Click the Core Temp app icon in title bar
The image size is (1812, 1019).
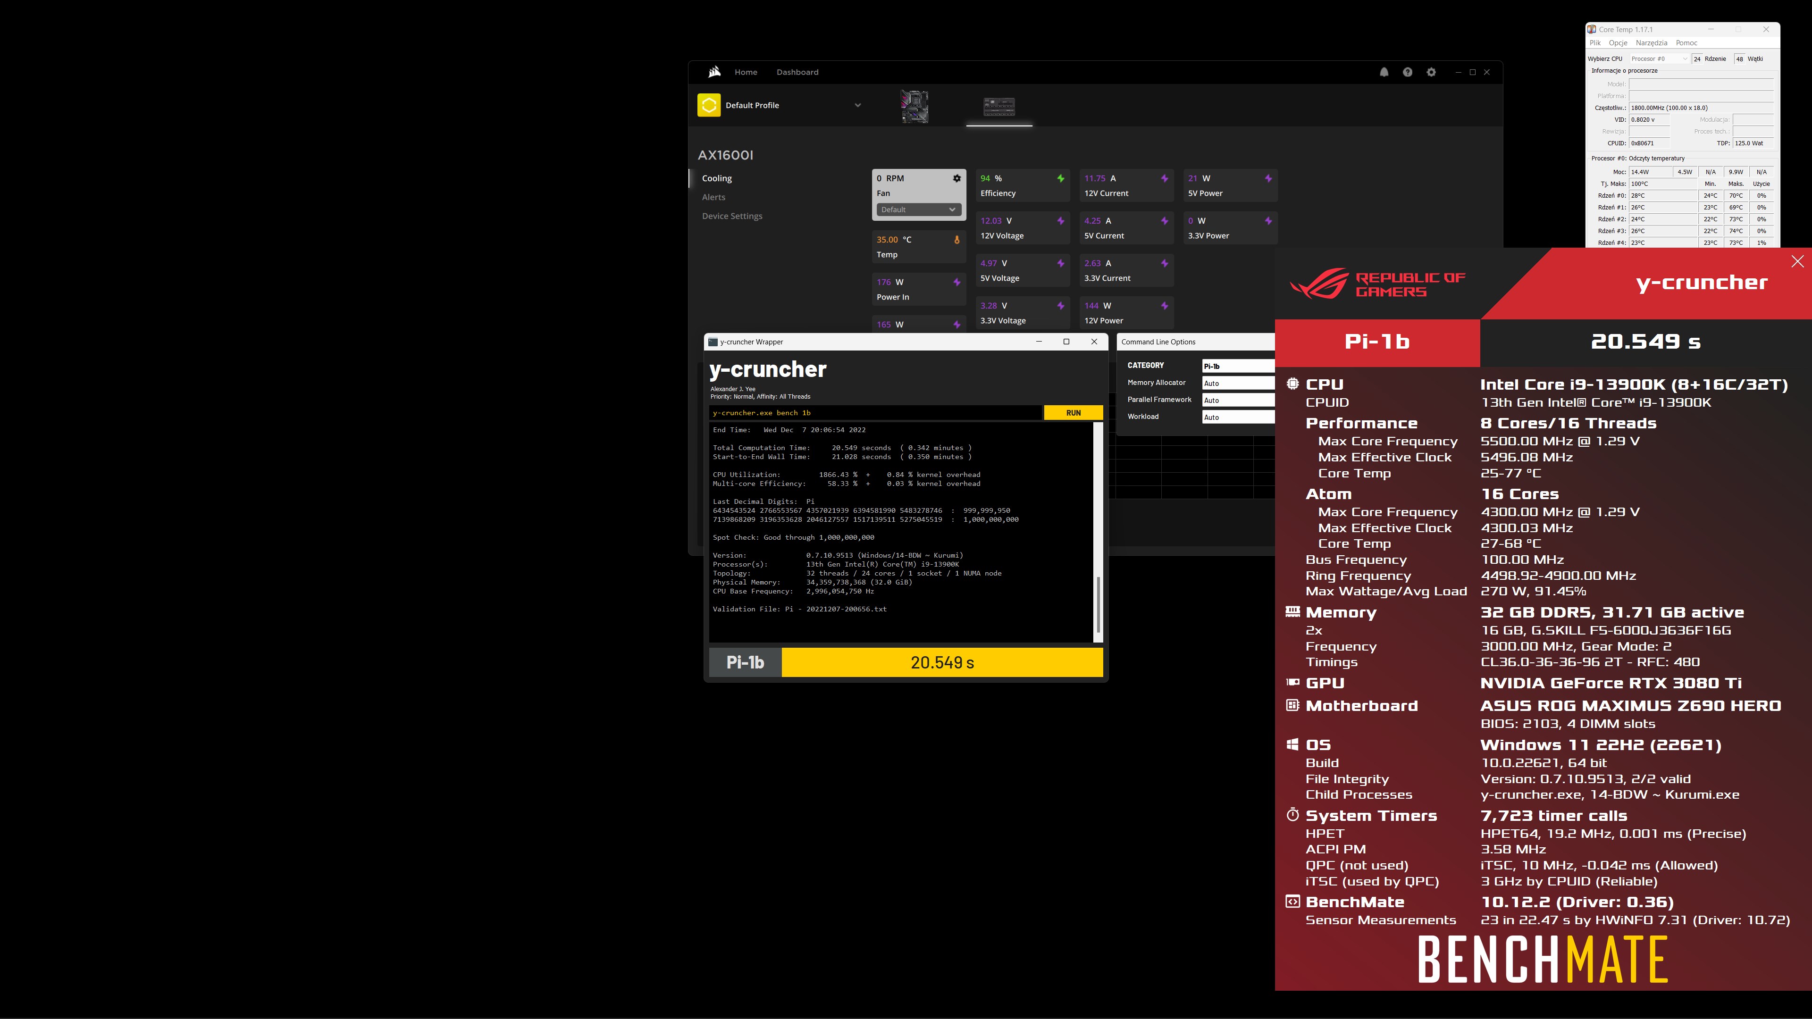pyautogui.click(x=1592, y=30)
